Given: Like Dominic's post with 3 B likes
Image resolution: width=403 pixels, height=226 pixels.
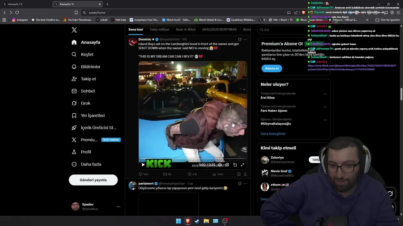Looking at the screenshot, I should click(192, 174).
